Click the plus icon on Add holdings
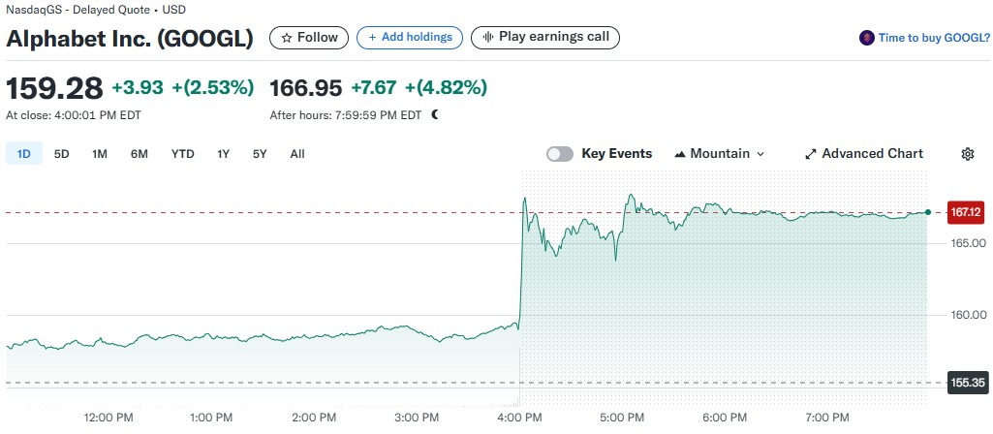The image size is (993, 434). pos(372,38)
